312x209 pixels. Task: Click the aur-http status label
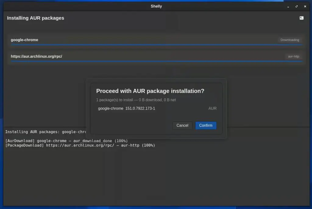pyautogui.click(x=293, y=56)
